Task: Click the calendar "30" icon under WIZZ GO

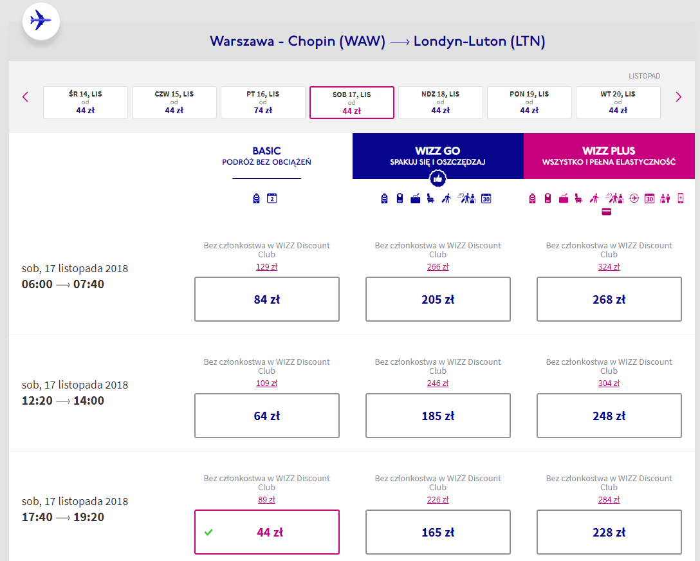Action: (486, 199)
